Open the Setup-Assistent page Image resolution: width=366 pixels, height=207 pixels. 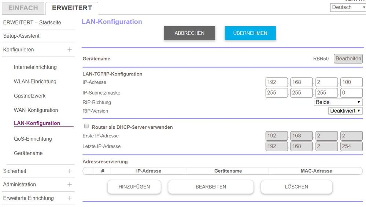coord(21,36)
